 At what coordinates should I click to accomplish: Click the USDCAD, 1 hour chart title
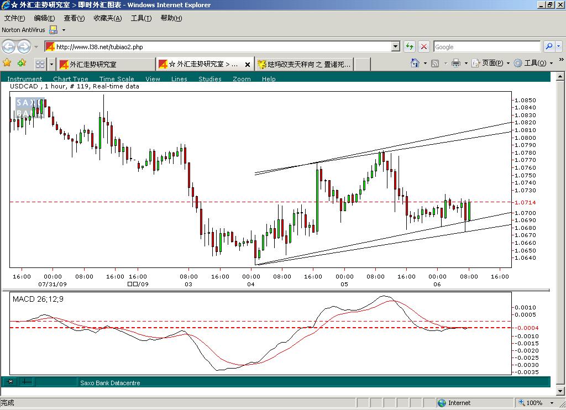pos(75,86)
